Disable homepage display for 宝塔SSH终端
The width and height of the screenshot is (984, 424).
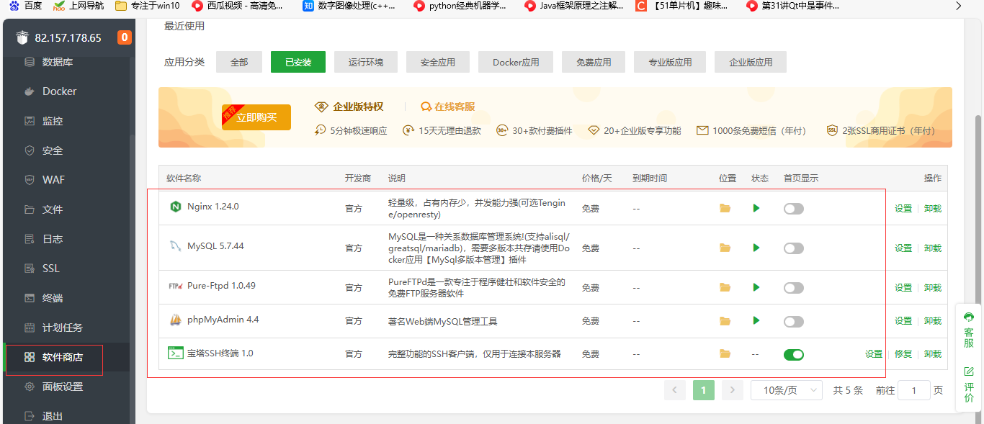pos(793,354)
